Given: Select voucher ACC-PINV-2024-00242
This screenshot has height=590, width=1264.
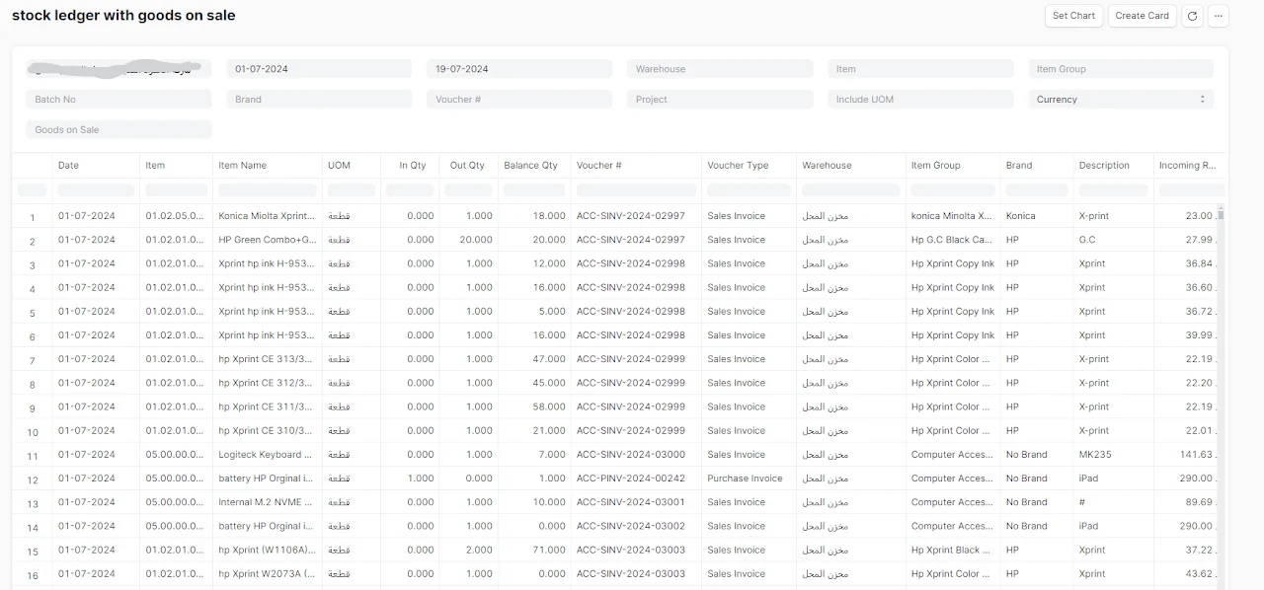Looking at the screenshot, I should (x=630, y=479).
